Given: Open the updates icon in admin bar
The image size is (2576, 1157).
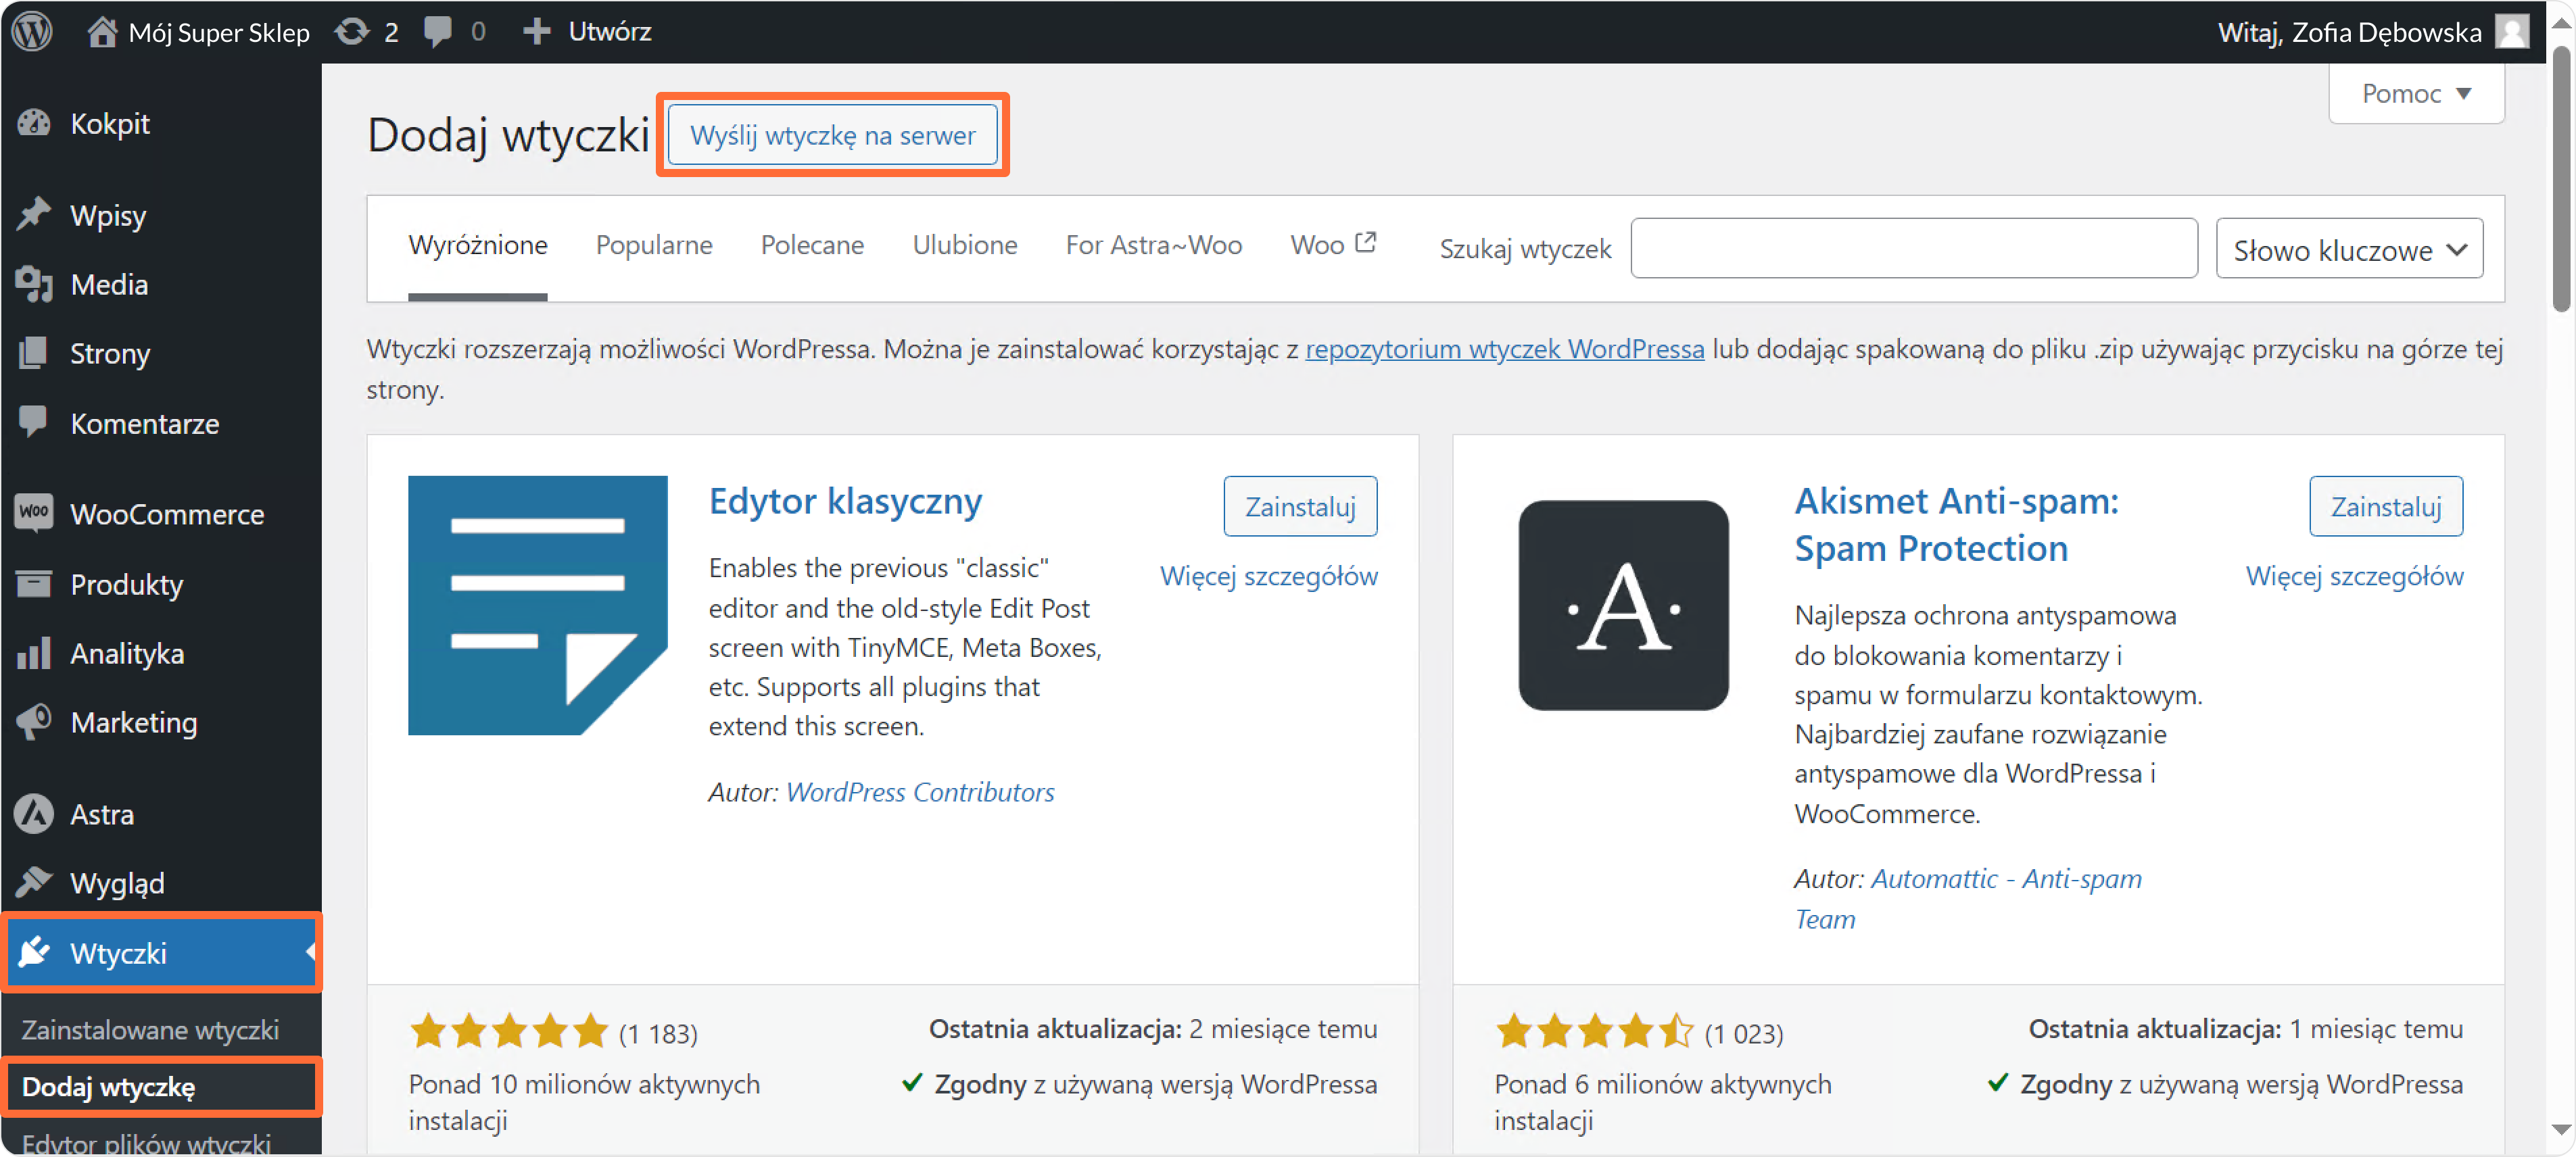Looking at the screenshot, I should point(352,31).
